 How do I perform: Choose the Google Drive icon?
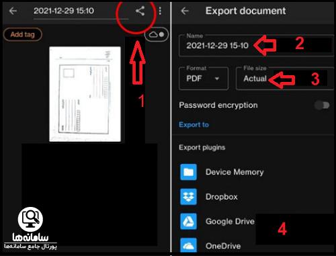click(x=188, y=222)
